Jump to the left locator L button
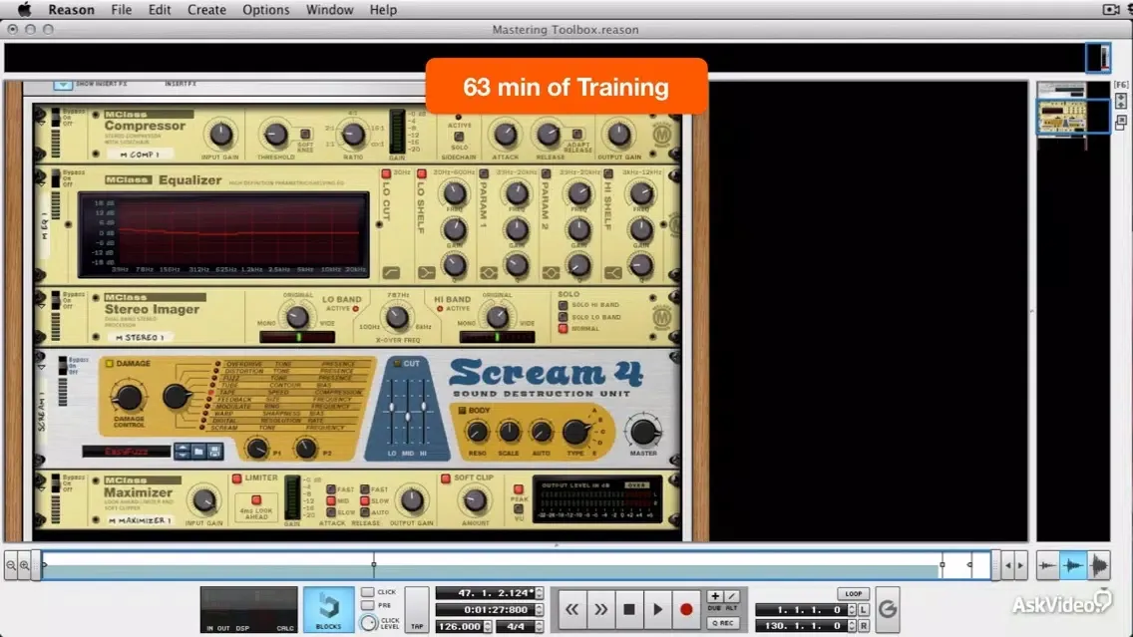1133x637 pixels. pos(864,610)
